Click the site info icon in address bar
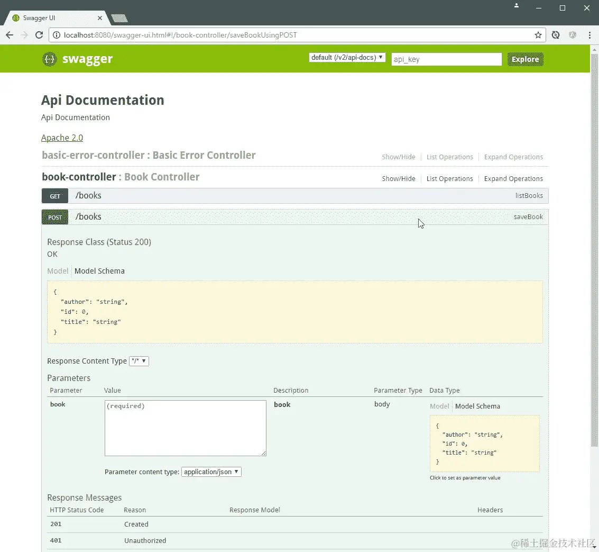Image resolution: width=599 pixels, height=552 pixels. click(57, 35)
